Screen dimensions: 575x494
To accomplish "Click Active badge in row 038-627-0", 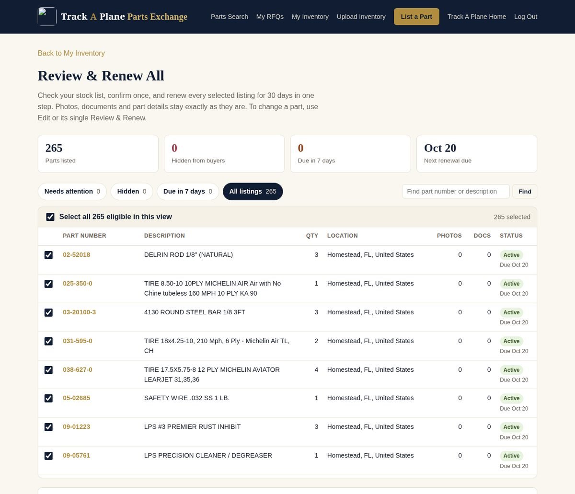I will pos(511,370).
